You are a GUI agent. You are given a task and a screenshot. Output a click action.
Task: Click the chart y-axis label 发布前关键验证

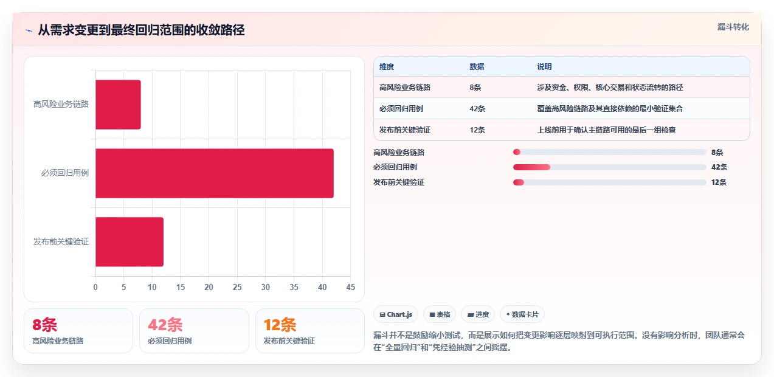point(61,241)
